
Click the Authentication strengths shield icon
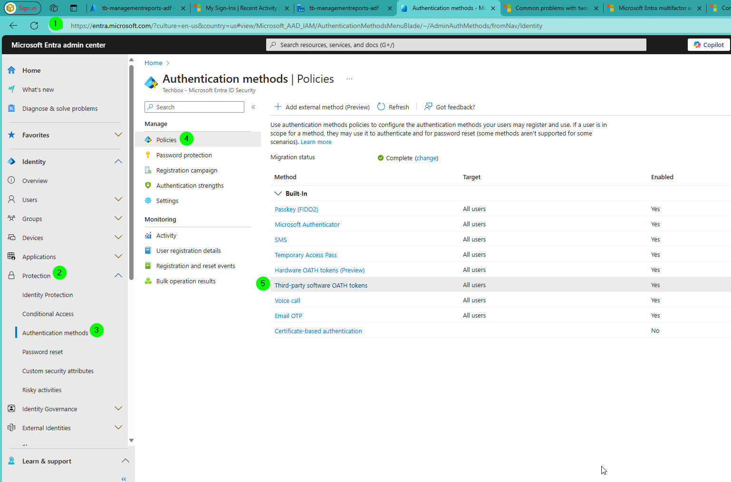(x=148, y=185)
